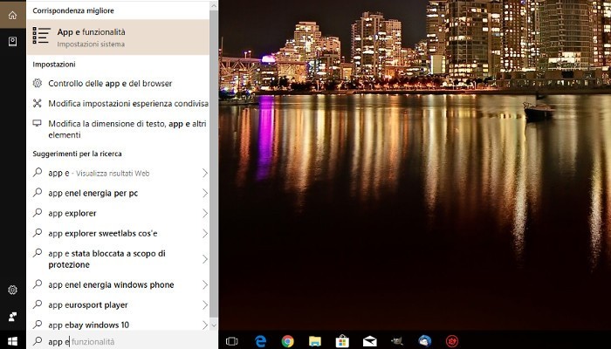Expand arrow next to app explorer suggestion
The image size is (611, 349).
tap(205, 213)
